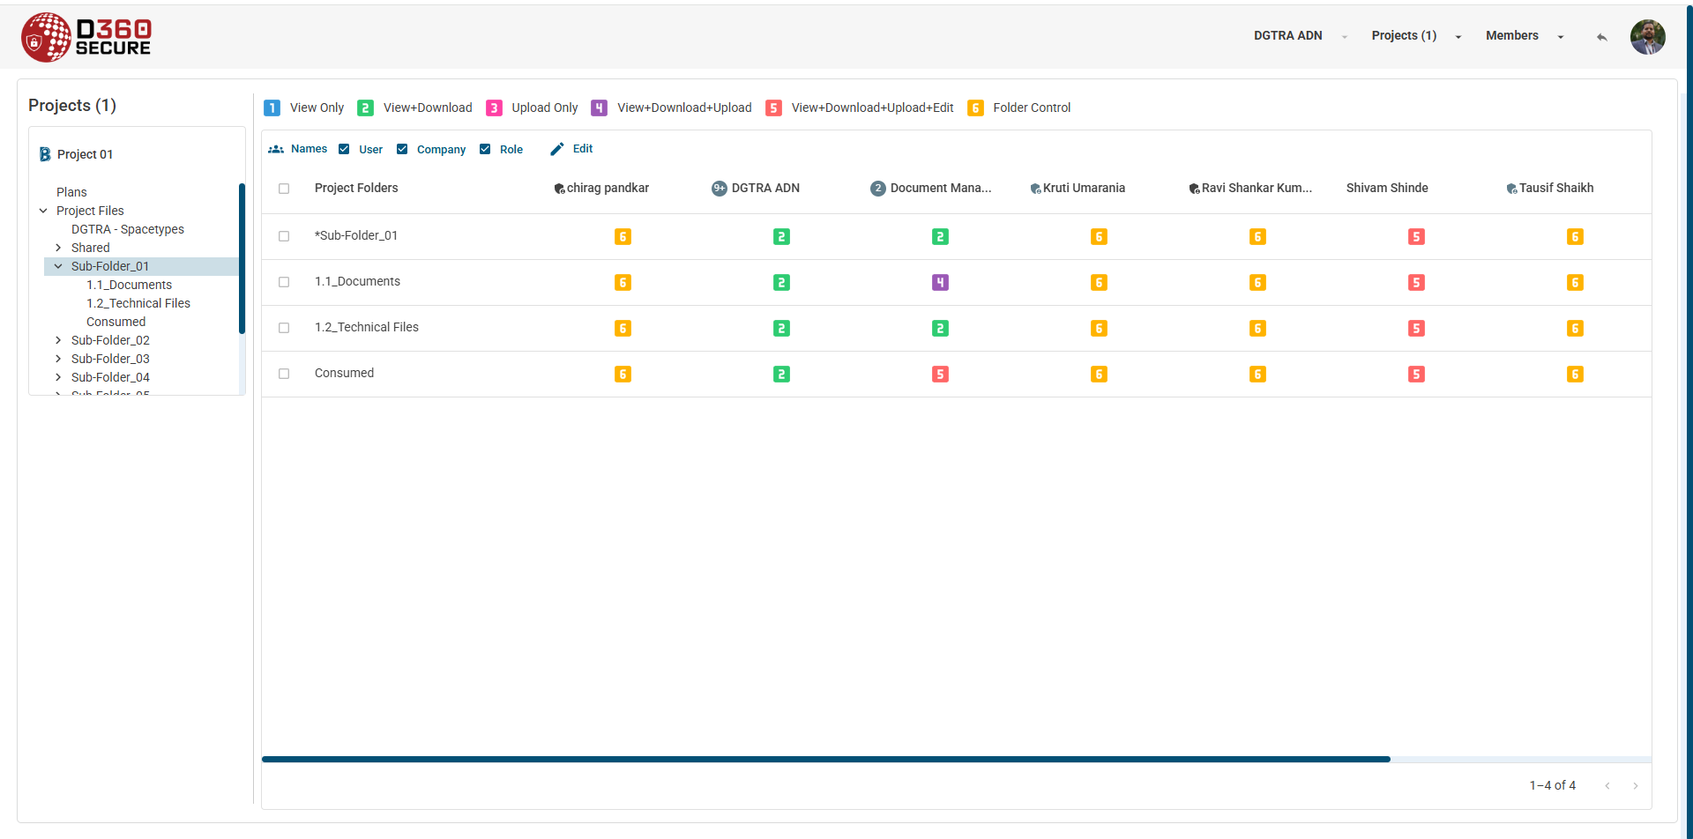Viewport: 1693px width, 839px height.
Task: Expand the Sub-Folder_03 tree node
Action: [58, 359]
